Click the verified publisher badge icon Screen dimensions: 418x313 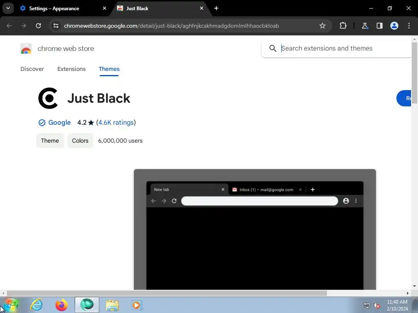tap(42, 122)
